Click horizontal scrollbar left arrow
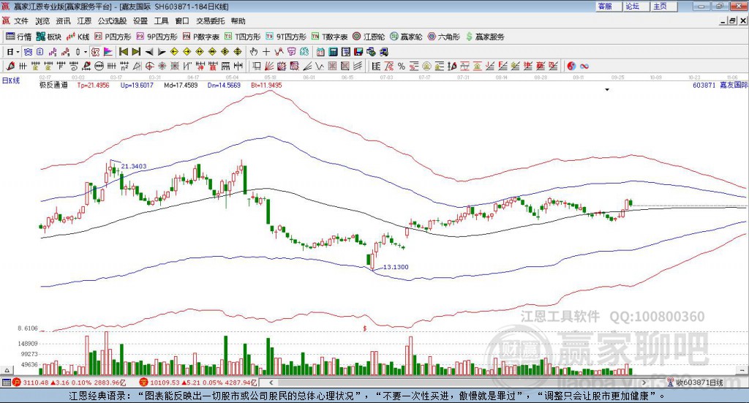Viewport: 749px width, 403px height. [271, 383]
